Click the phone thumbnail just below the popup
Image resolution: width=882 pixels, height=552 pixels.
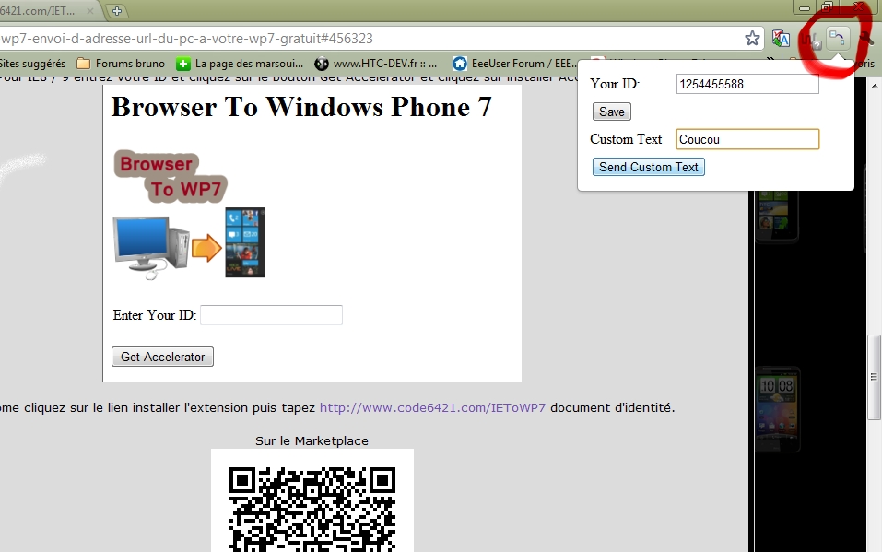(776, 216)
